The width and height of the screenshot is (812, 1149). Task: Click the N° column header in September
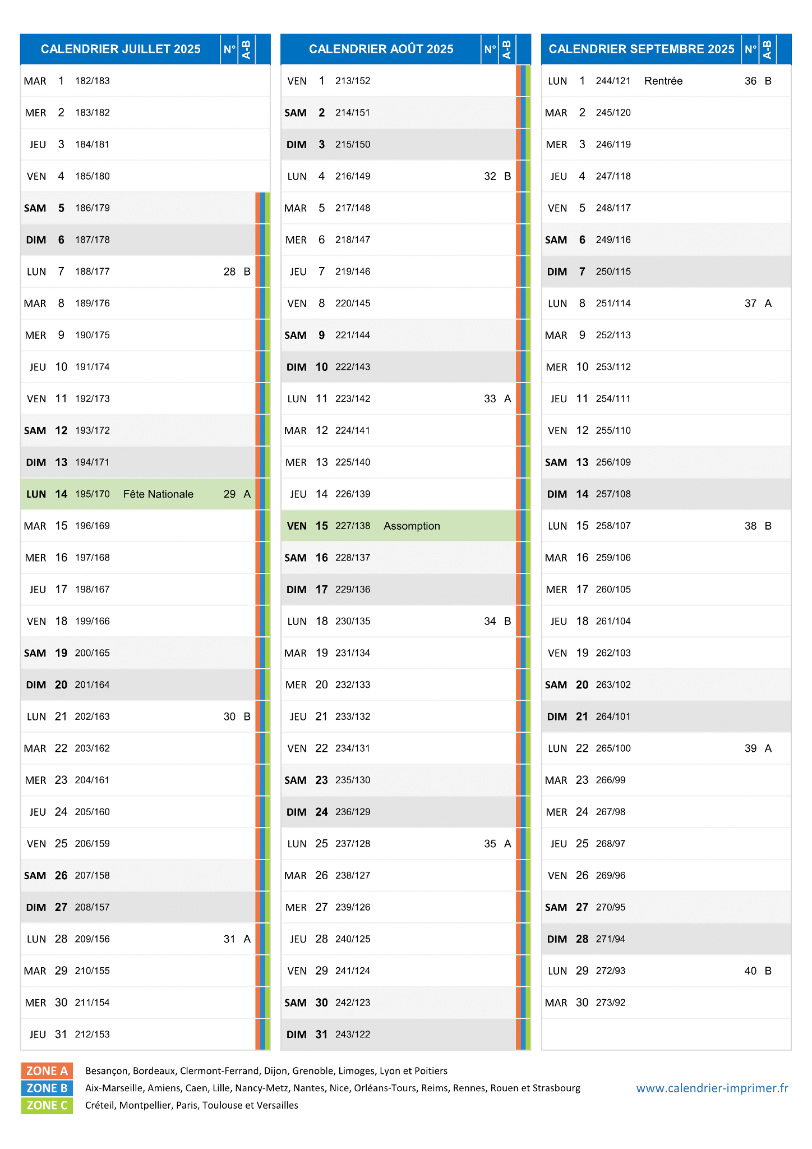[750, 49]
